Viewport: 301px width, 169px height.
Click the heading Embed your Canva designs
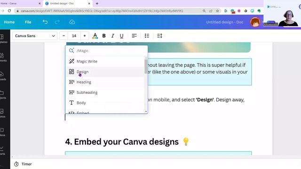[x=122, y=142]
